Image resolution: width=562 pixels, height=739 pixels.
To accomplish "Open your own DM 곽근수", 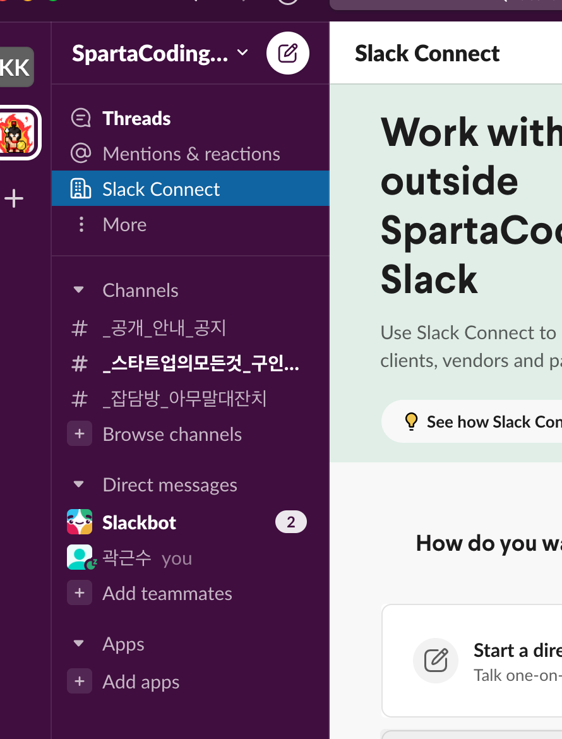I will point(190,558).
